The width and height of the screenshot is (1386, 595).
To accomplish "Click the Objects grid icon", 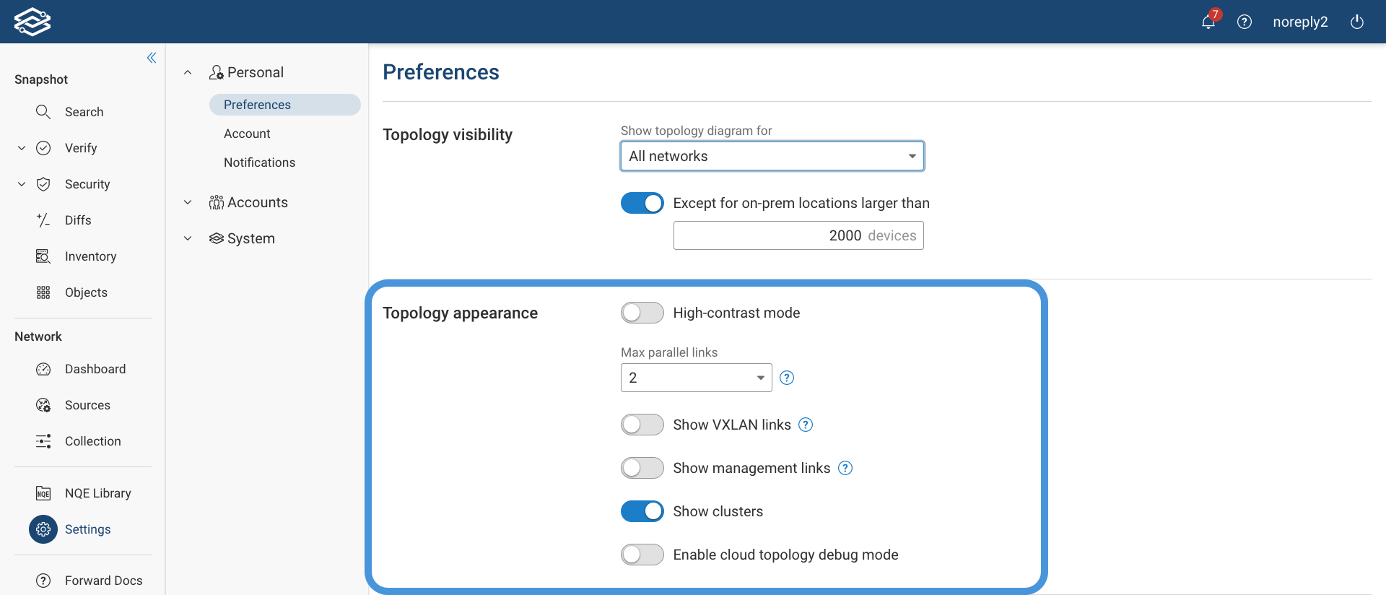I will tap(43, 292).
